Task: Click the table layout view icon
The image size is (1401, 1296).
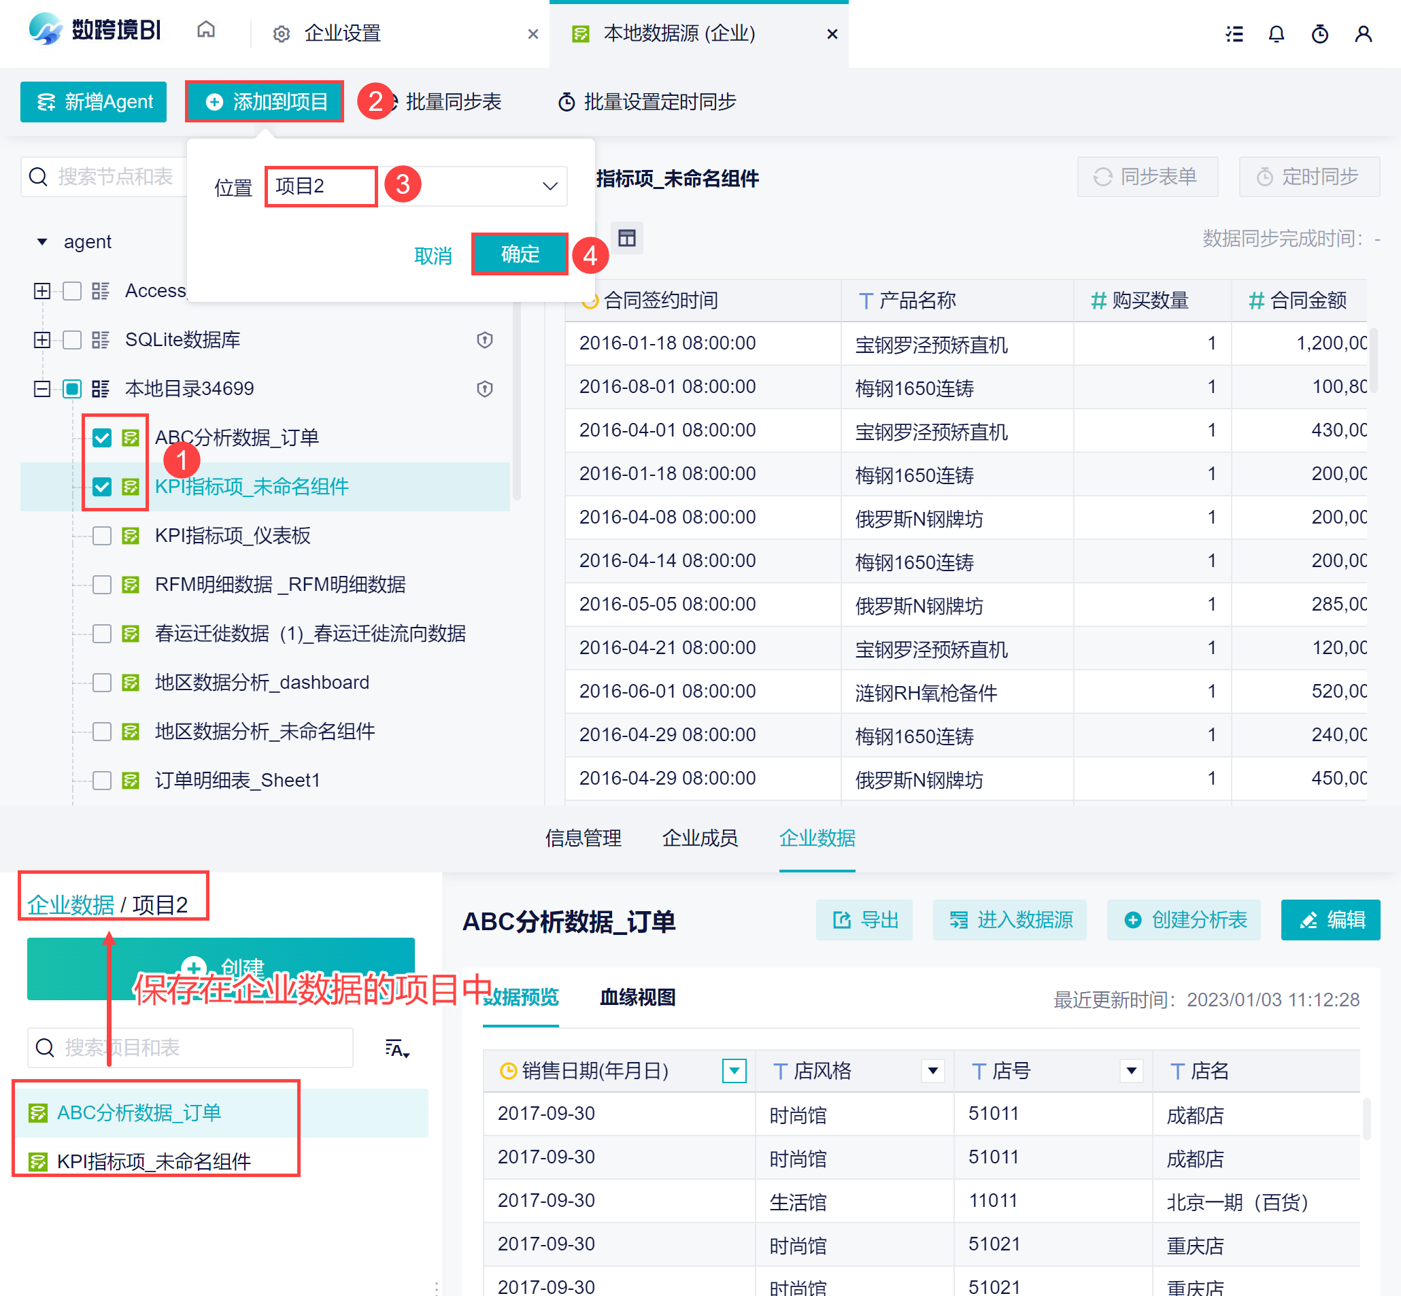Action: pos(626,239)
